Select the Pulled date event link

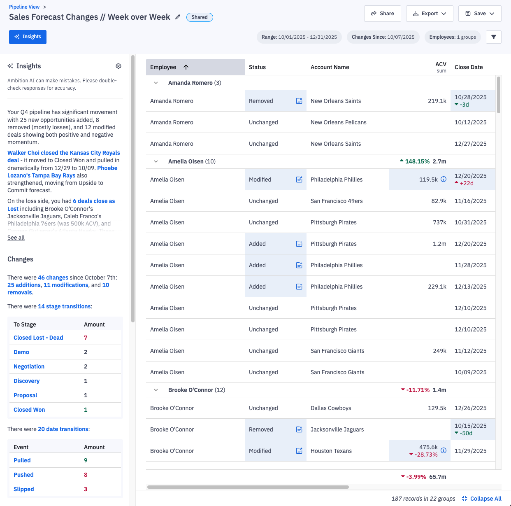22,460
